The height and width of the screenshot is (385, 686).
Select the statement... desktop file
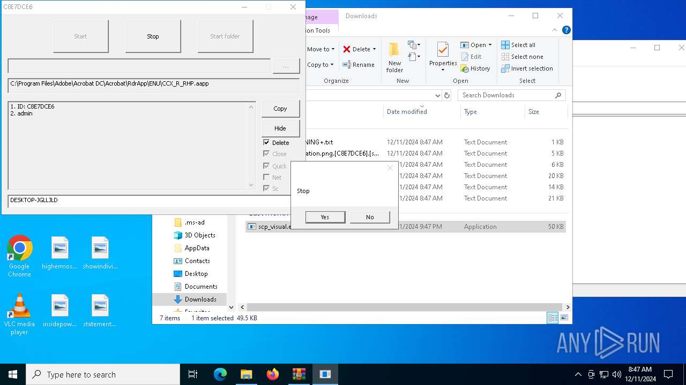(100, 311)
